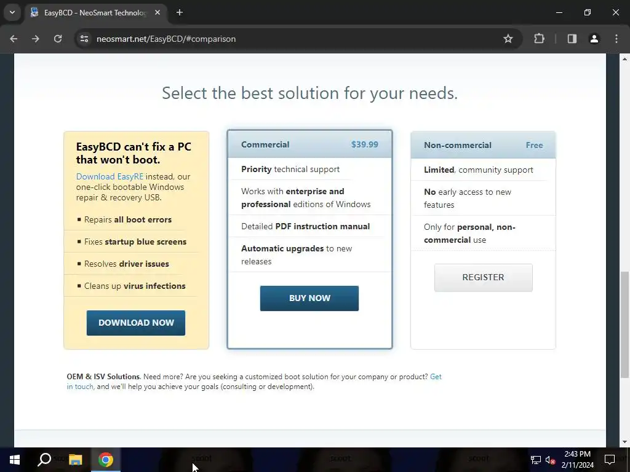Click the No early access row
630x472 pixels.
(x=484, y=199)
